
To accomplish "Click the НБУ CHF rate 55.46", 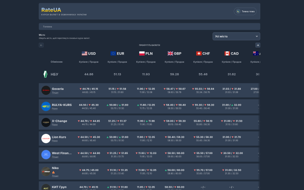I will [203, 74].
